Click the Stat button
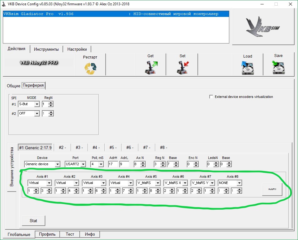 (x=33, y=221)
